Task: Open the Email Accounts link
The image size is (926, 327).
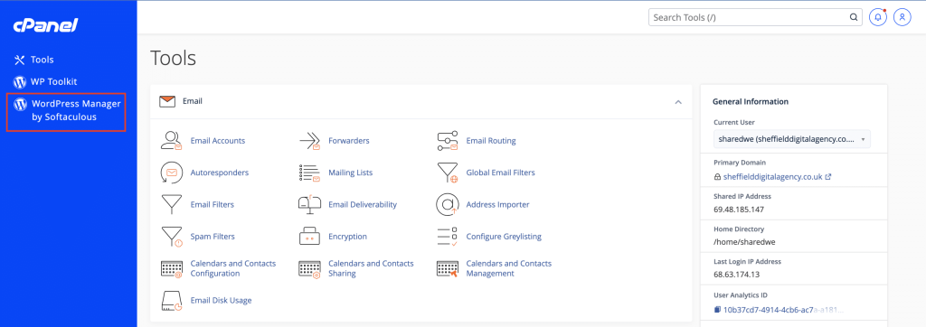Action: coord(218,141)
